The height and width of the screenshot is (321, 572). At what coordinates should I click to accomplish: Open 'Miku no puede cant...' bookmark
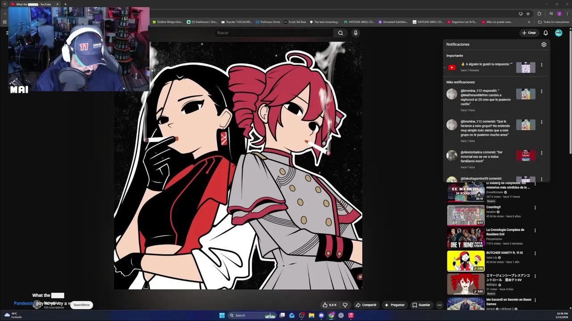[497, 22]
